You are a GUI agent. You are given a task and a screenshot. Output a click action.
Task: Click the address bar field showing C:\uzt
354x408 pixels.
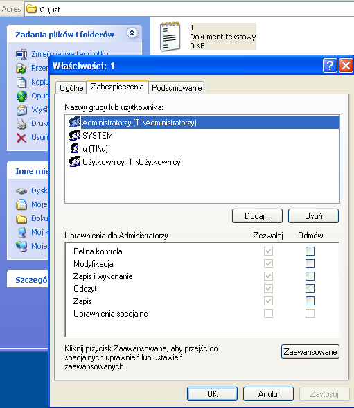click(x=190, y=10)
